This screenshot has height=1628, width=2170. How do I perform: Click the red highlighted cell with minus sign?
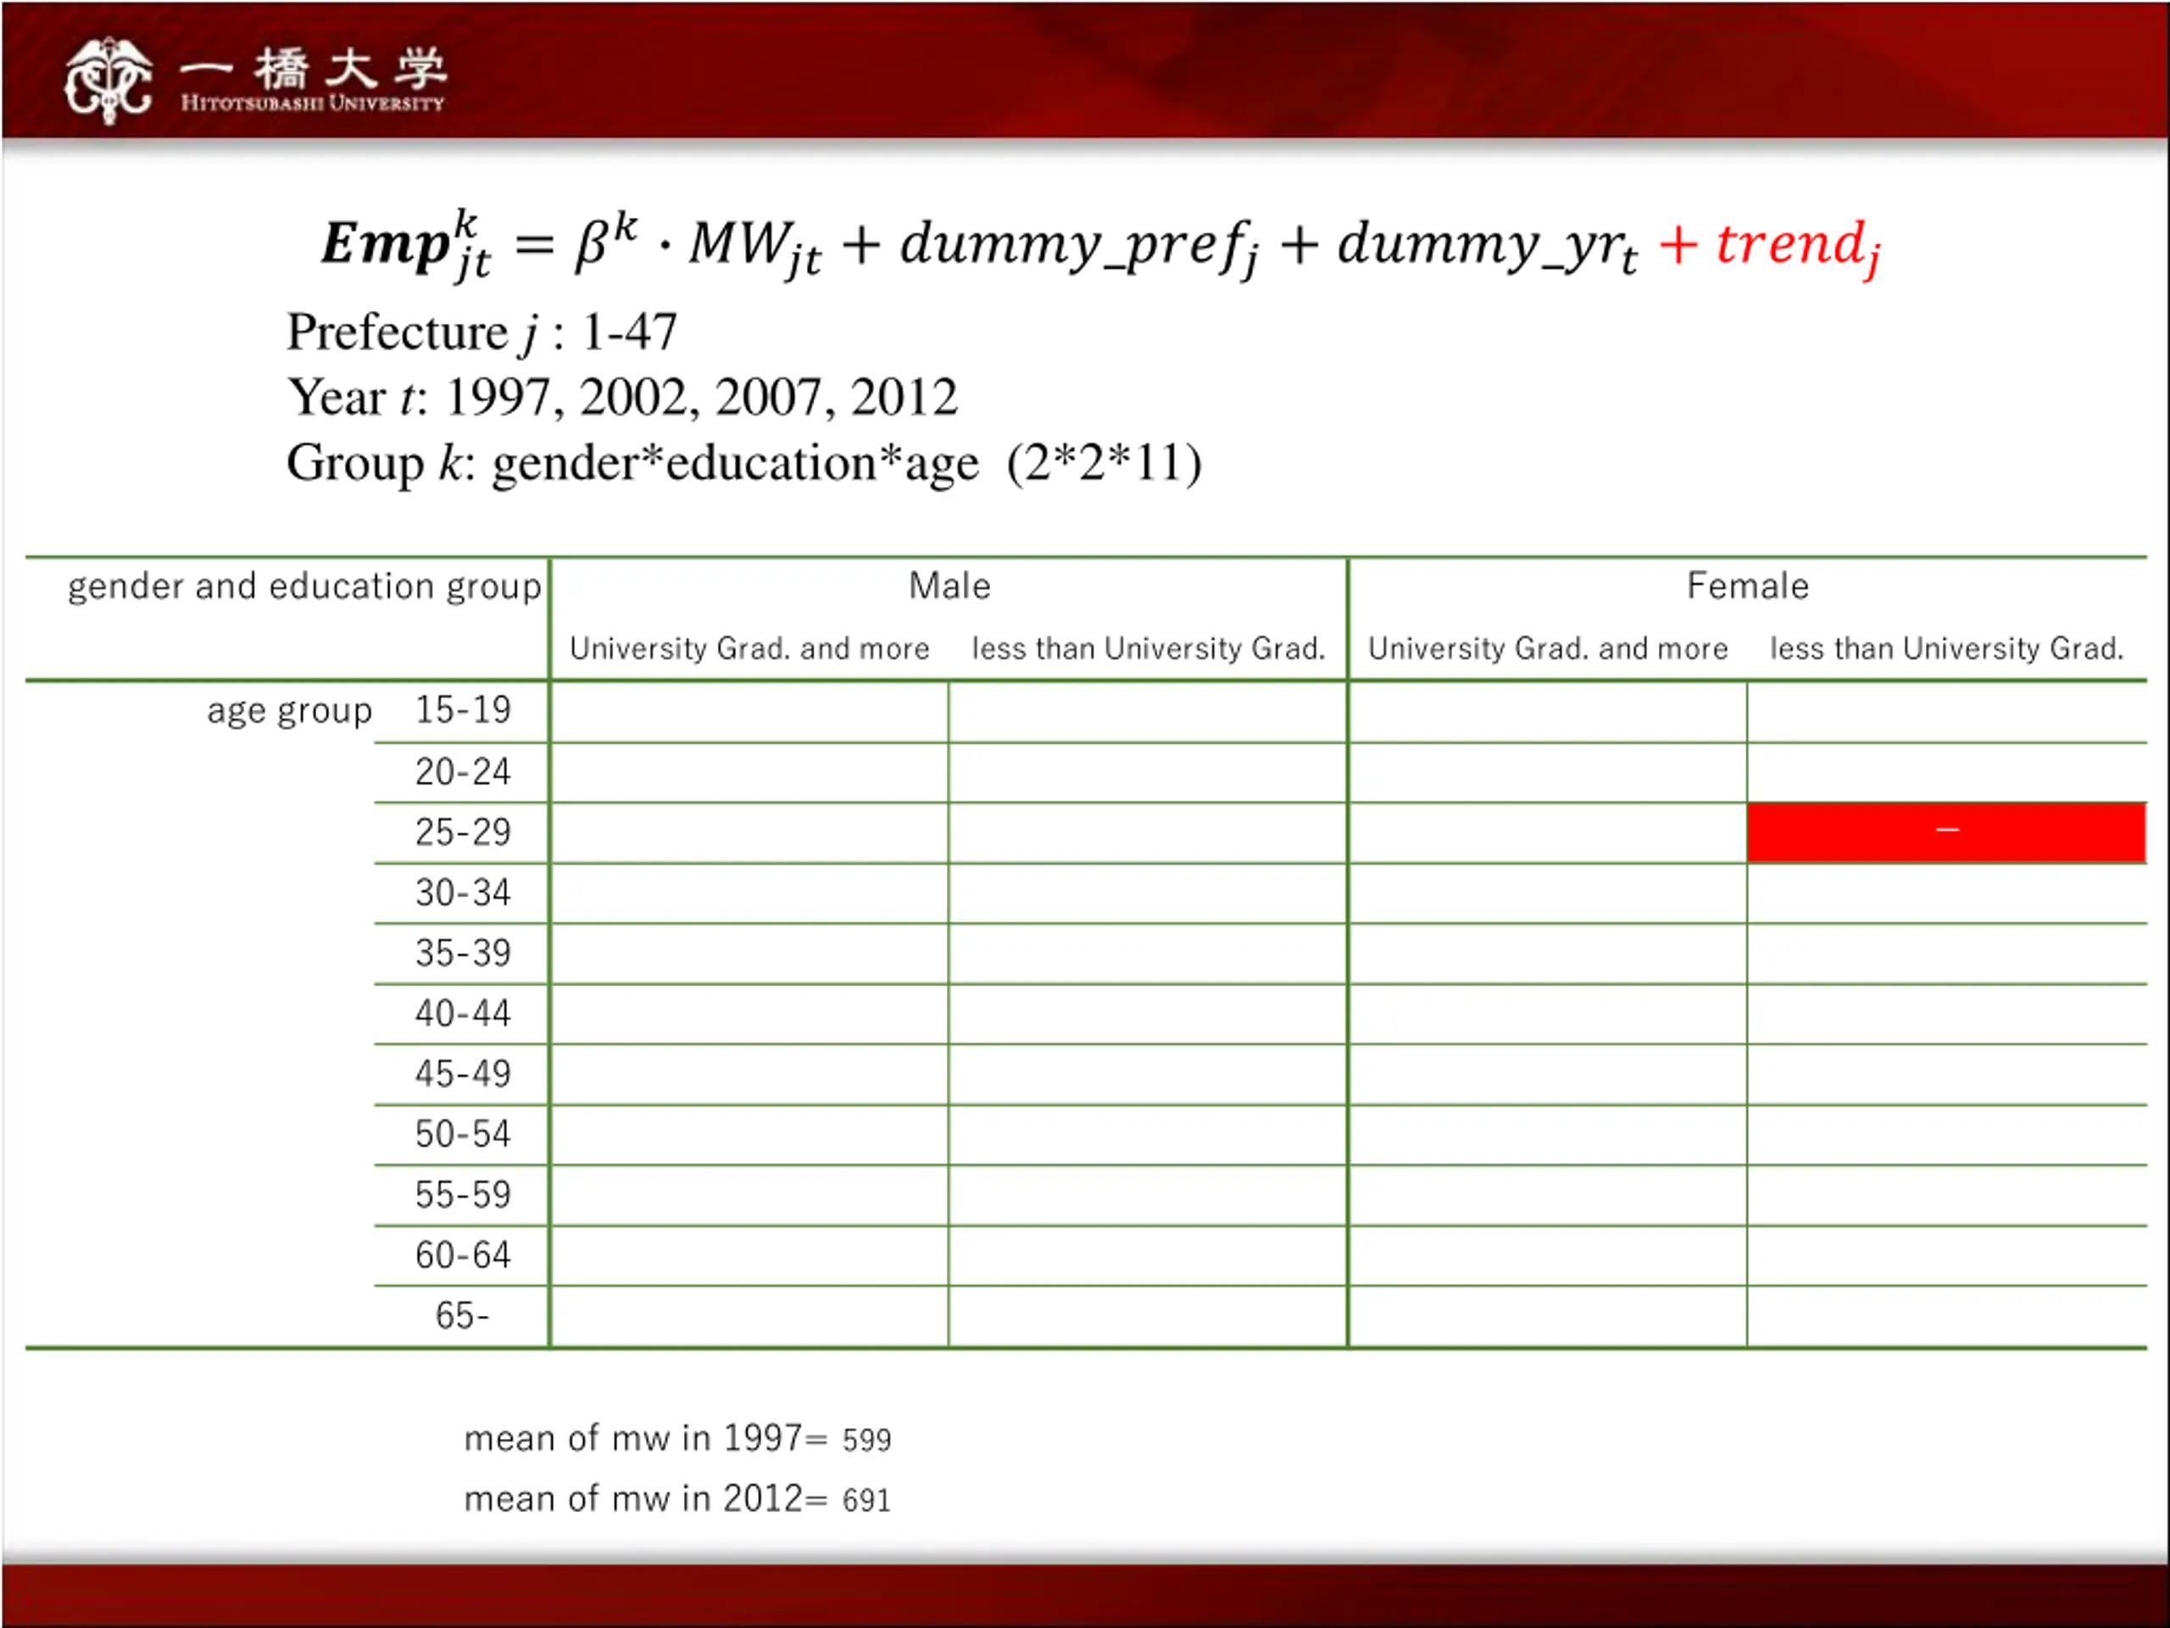point(1947,834)
